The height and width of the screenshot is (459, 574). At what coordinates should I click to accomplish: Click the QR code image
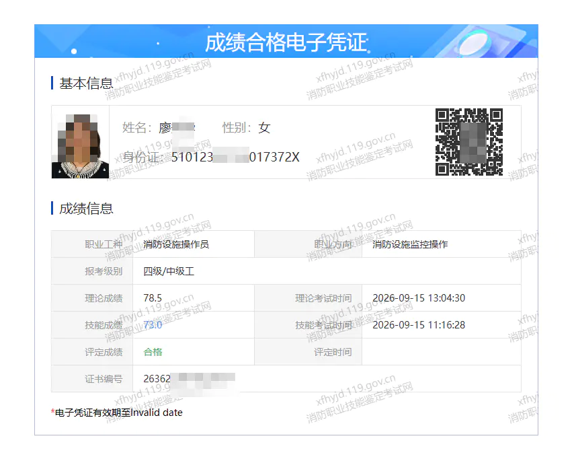[x=469, y=142]
